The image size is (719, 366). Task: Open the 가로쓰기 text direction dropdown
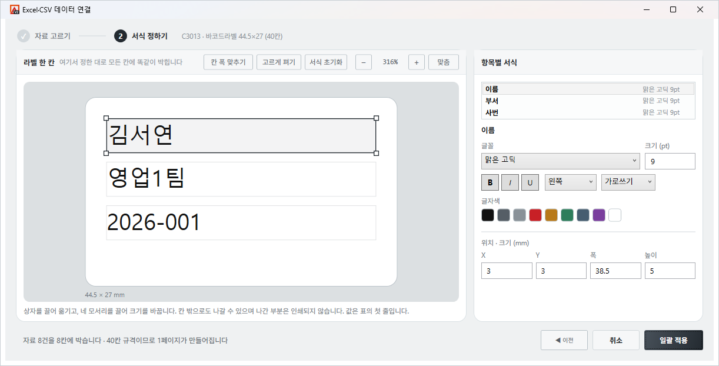628,182
